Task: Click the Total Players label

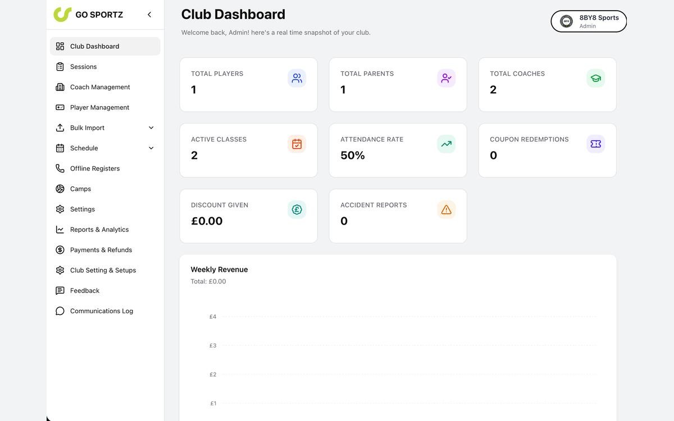Action: 217,74
